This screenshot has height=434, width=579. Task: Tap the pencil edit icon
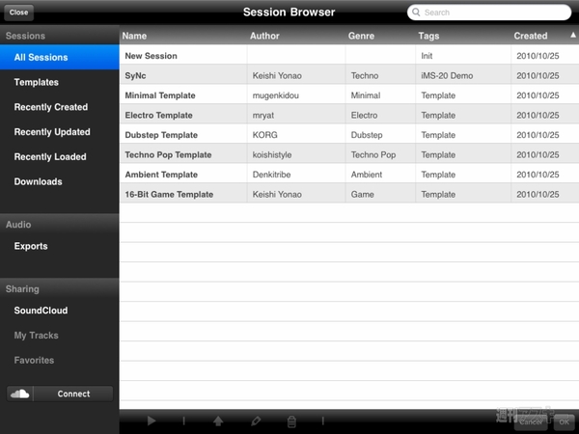click(x=256, y=420)
